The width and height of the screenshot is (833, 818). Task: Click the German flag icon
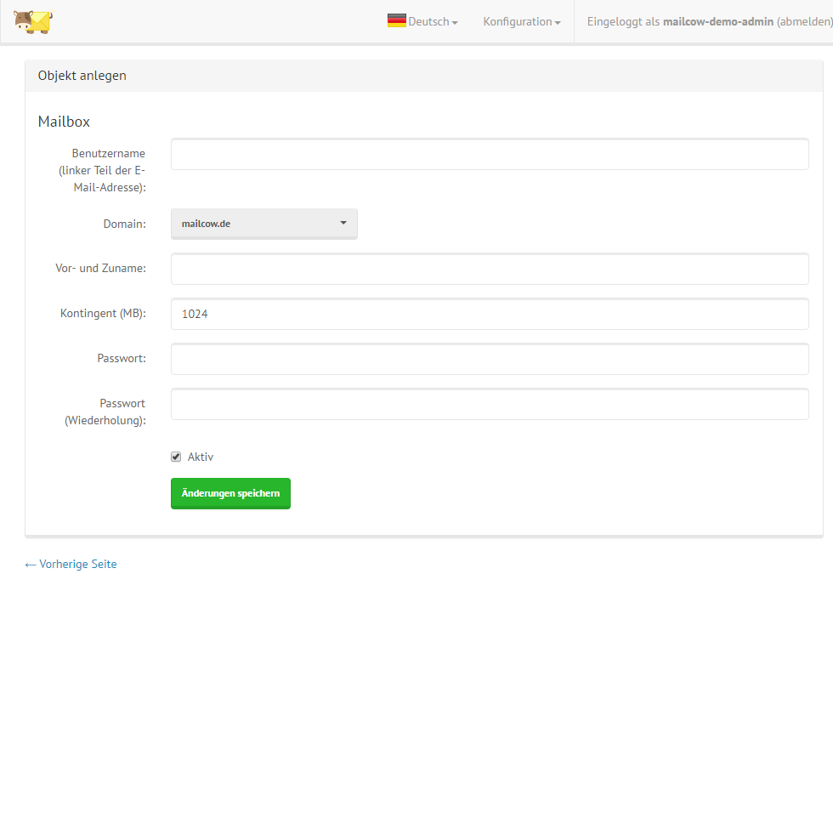[396, 21]
